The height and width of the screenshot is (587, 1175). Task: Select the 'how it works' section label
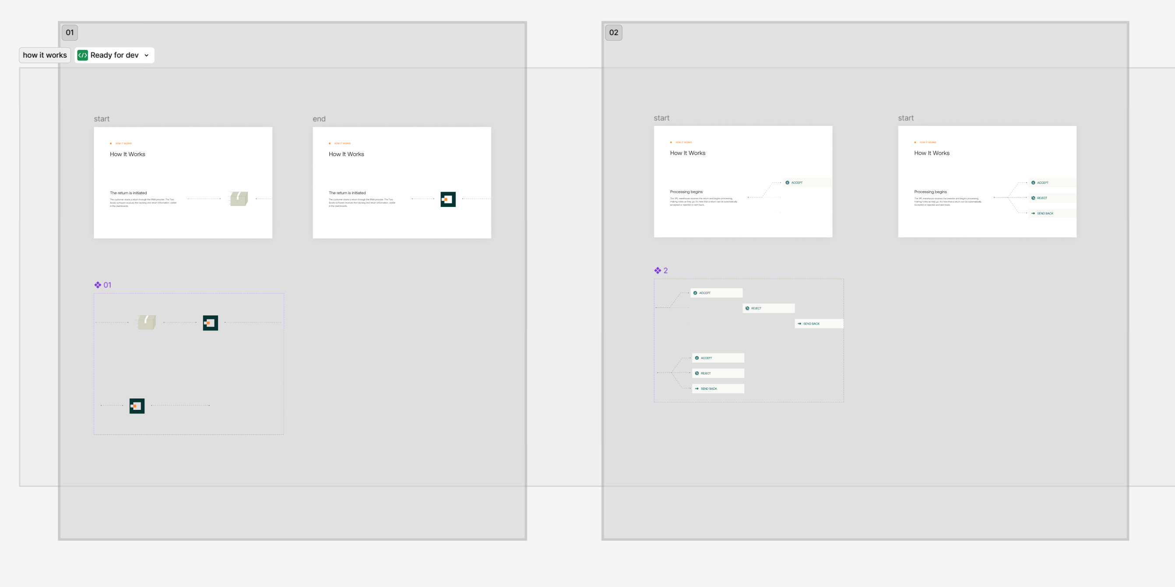[45, 55]
